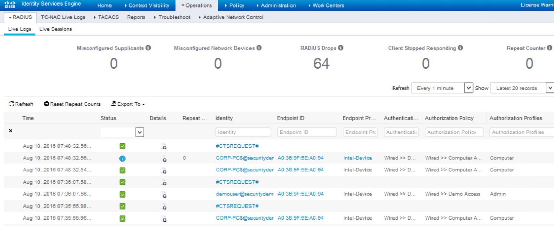Expand the Troubleshoot submenu
554x226 pixels.
[x=172, y=17]
